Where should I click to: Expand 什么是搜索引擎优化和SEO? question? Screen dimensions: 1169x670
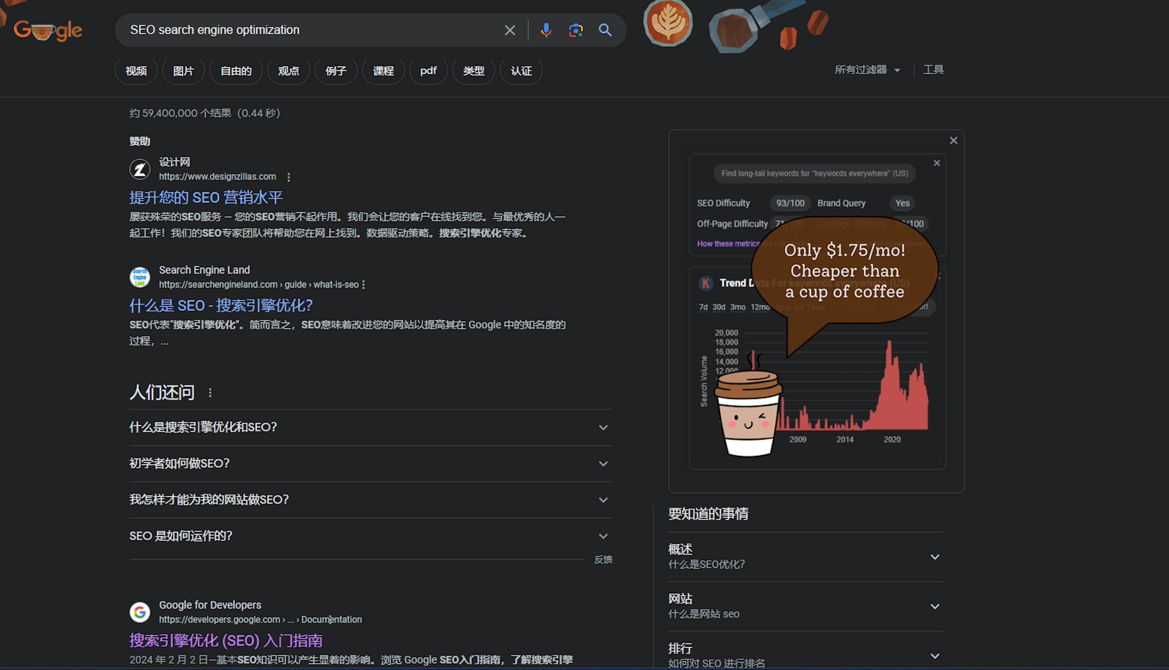tap(370, 428)
